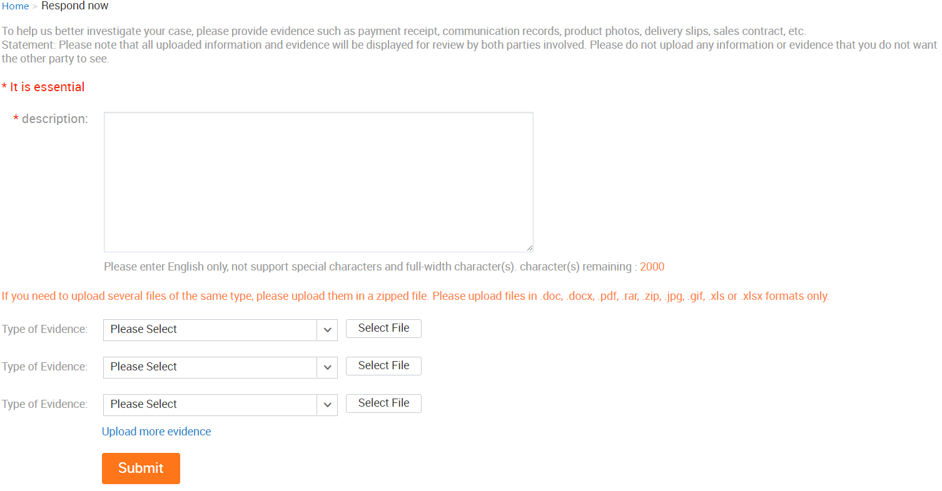The image size is (942, 491).
Task: Click the third Select File button
Action: point(383,404)
